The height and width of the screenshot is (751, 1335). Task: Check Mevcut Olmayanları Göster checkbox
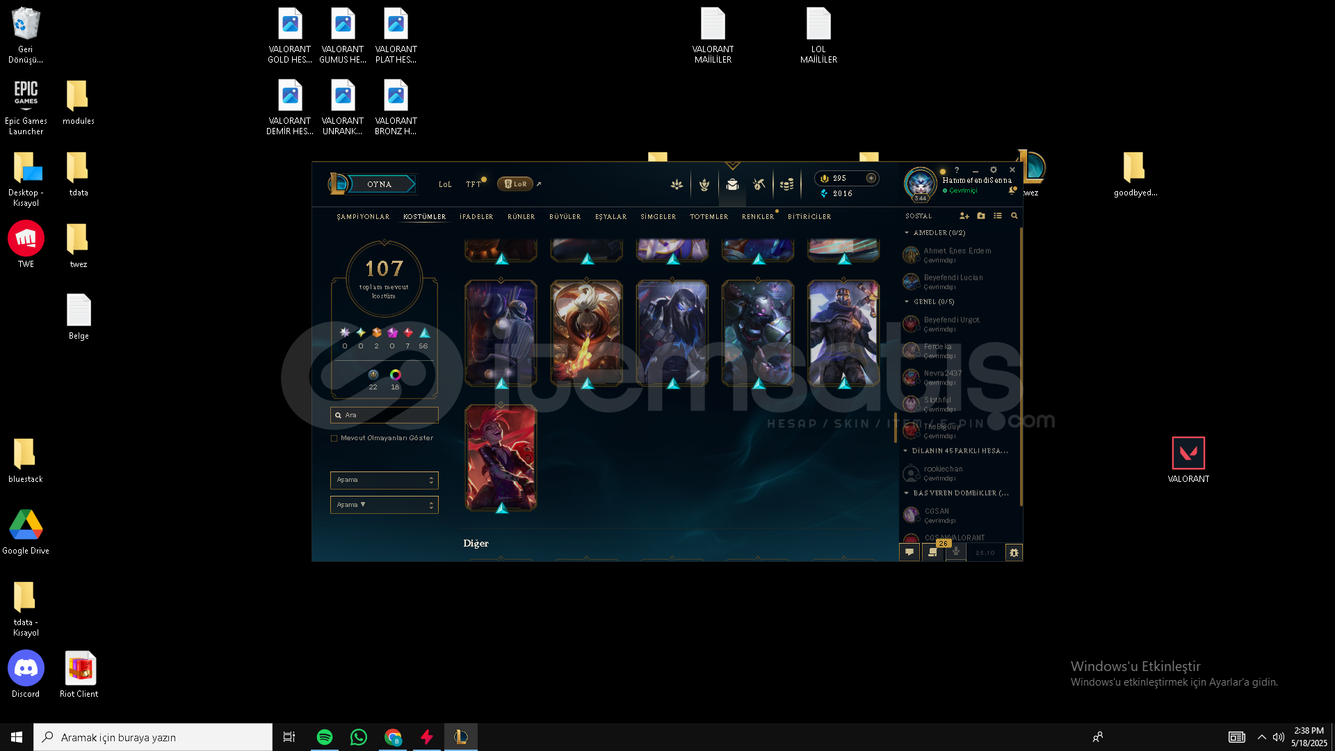[x=334, y=439]
